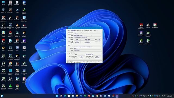Open Microsoft Edge from the taskbar

65,96
